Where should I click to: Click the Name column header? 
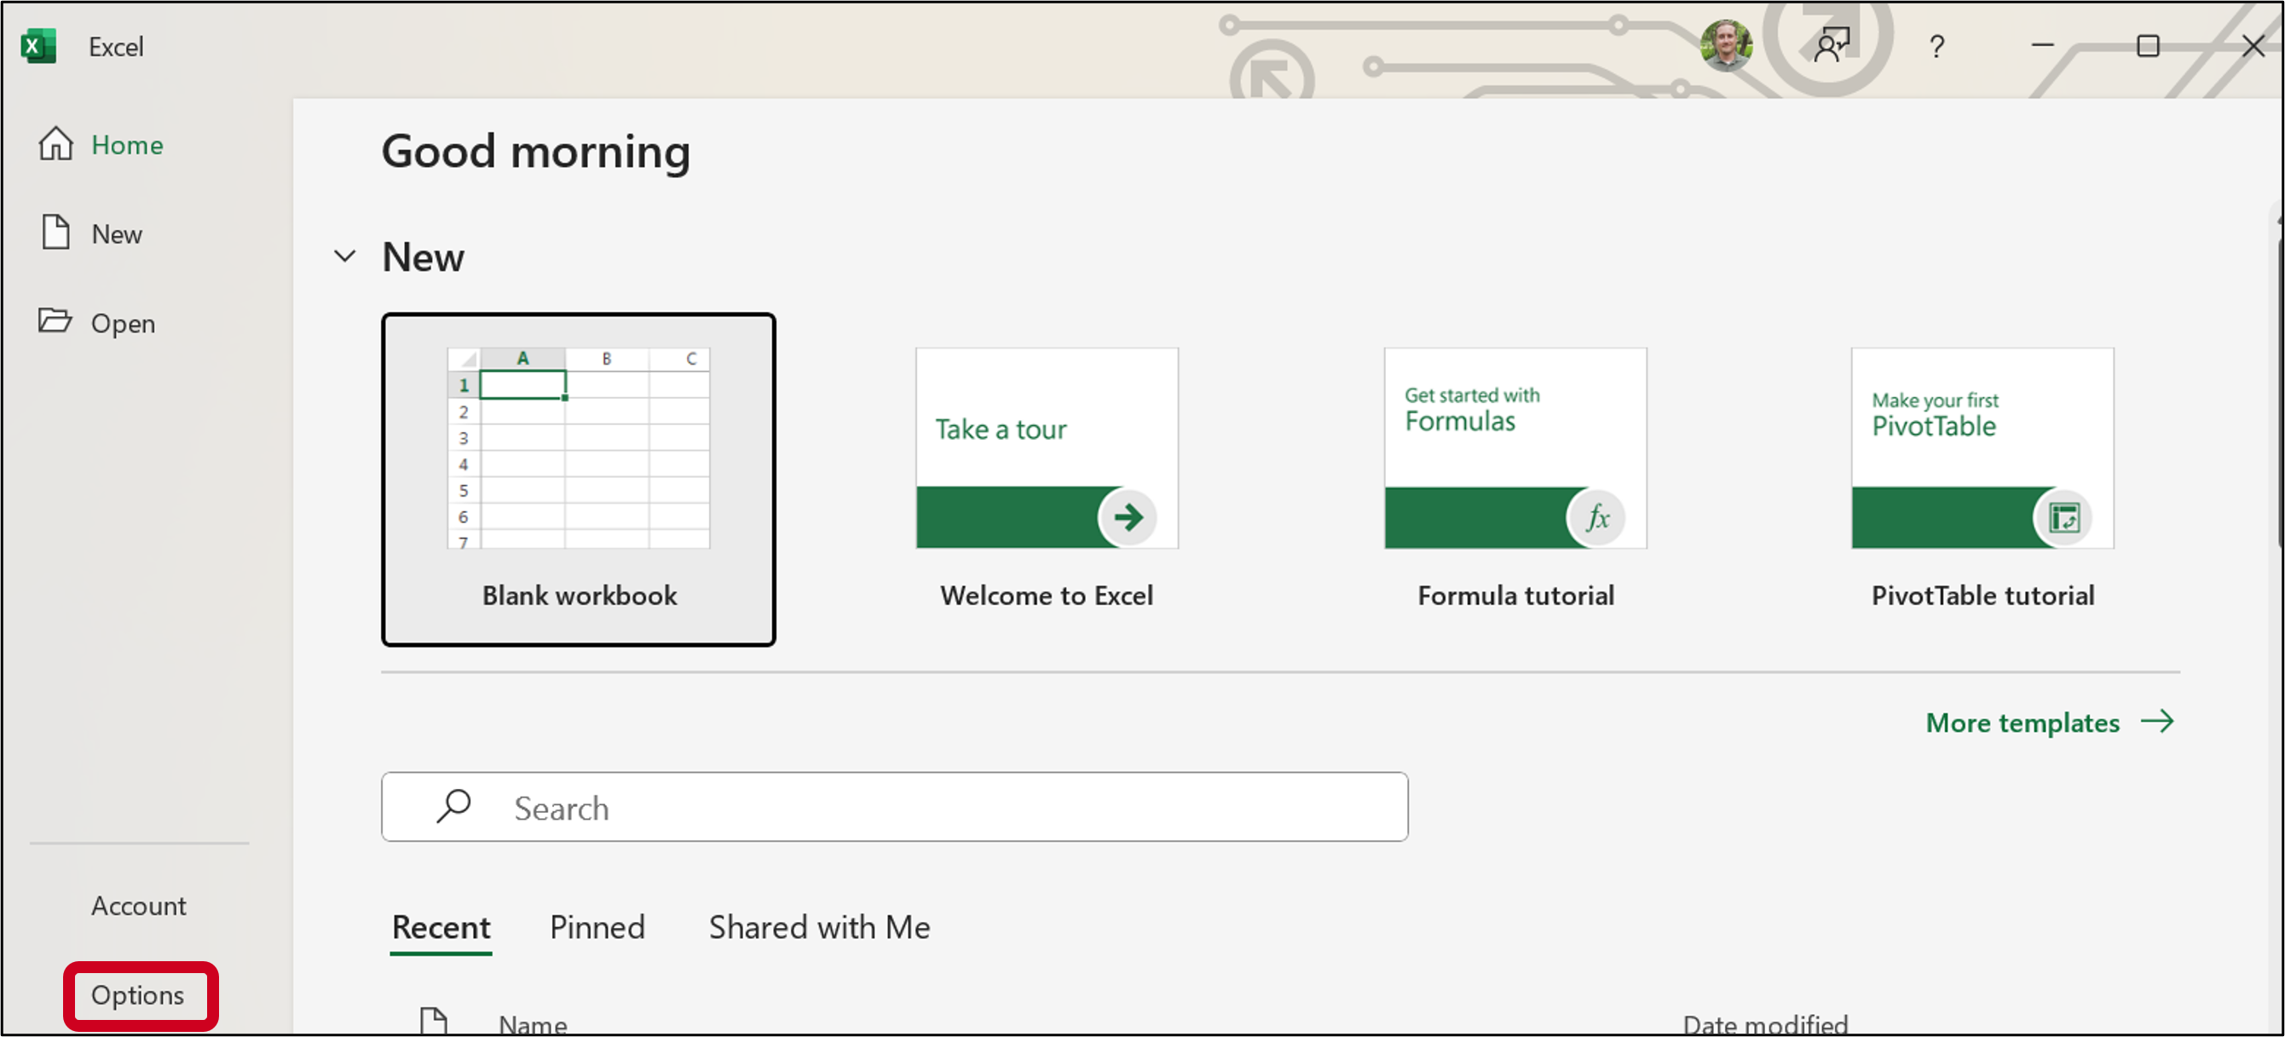[532, 1023]
